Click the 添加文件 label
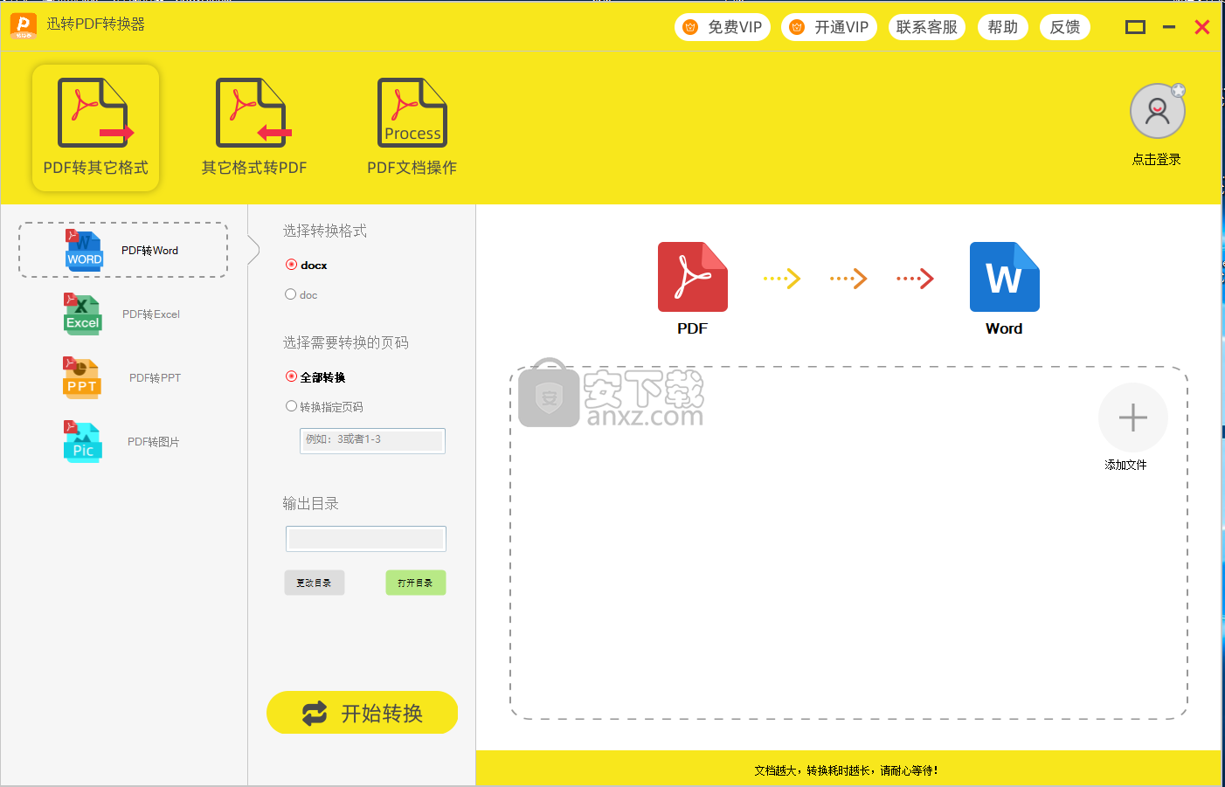This screenshot has height=787, width=1225. pos(1125,465)
